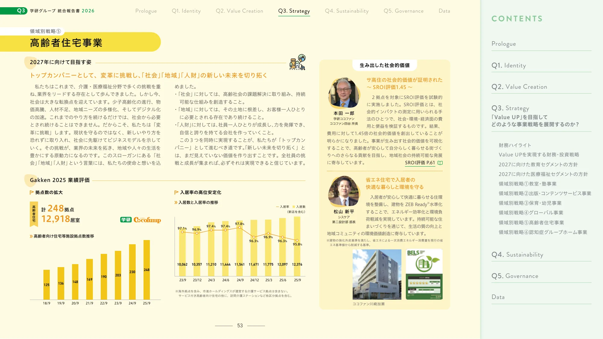This screenshot has width=603, height=339.
Task: Click the 入居数 legend entry
Action: (x=299, y=207)
